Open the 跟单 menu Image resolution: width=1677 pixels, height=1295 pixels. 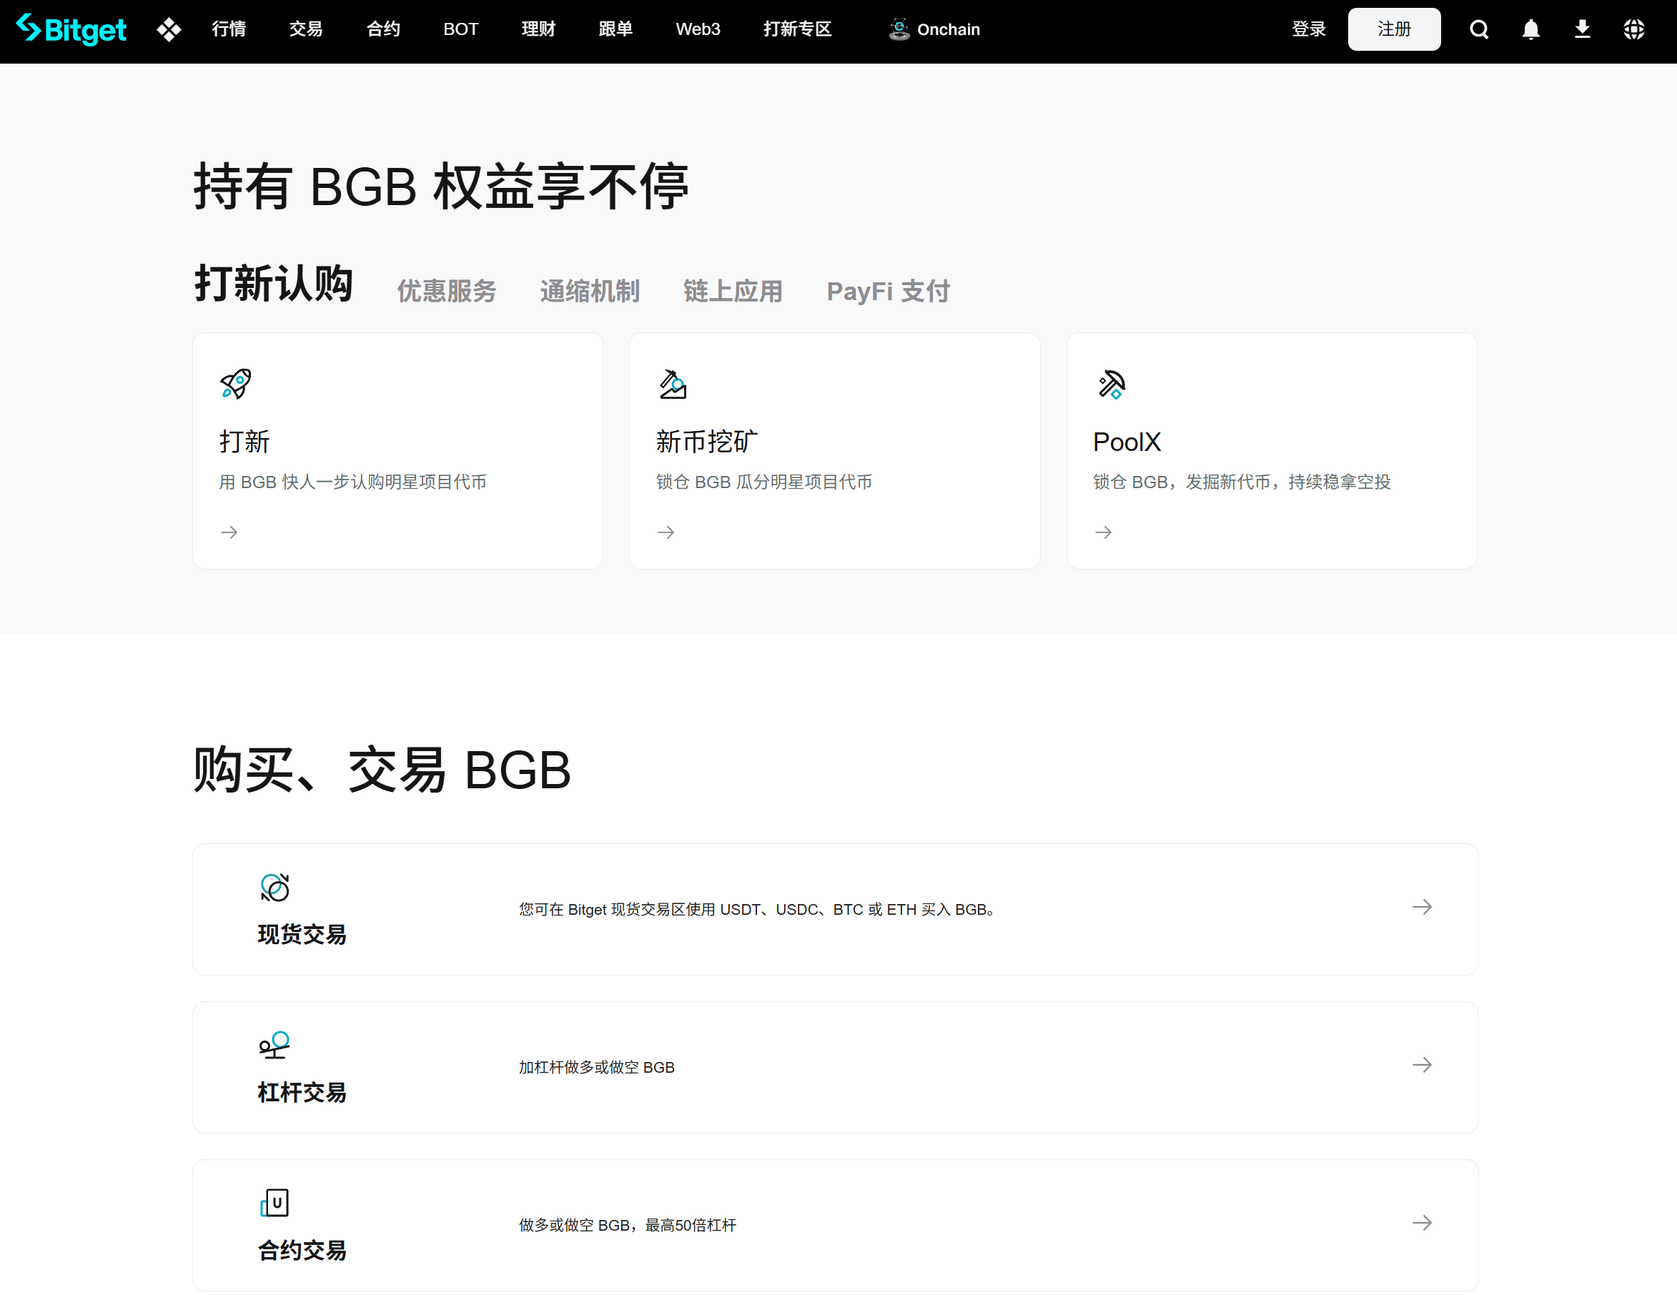pos(615,29)
